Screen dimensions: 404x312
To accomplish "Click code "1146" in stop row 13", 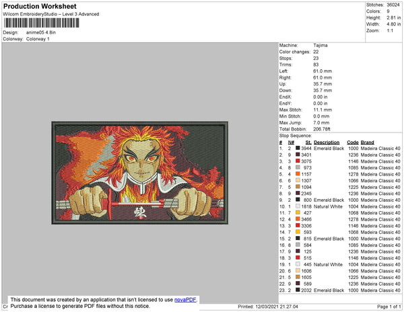I will [x=353, y=225].
